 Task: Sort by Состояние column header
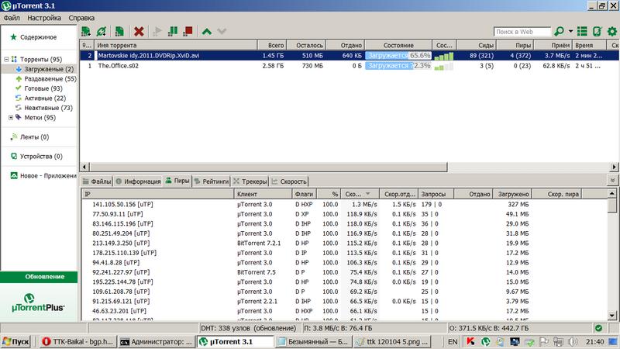(398, 45)
